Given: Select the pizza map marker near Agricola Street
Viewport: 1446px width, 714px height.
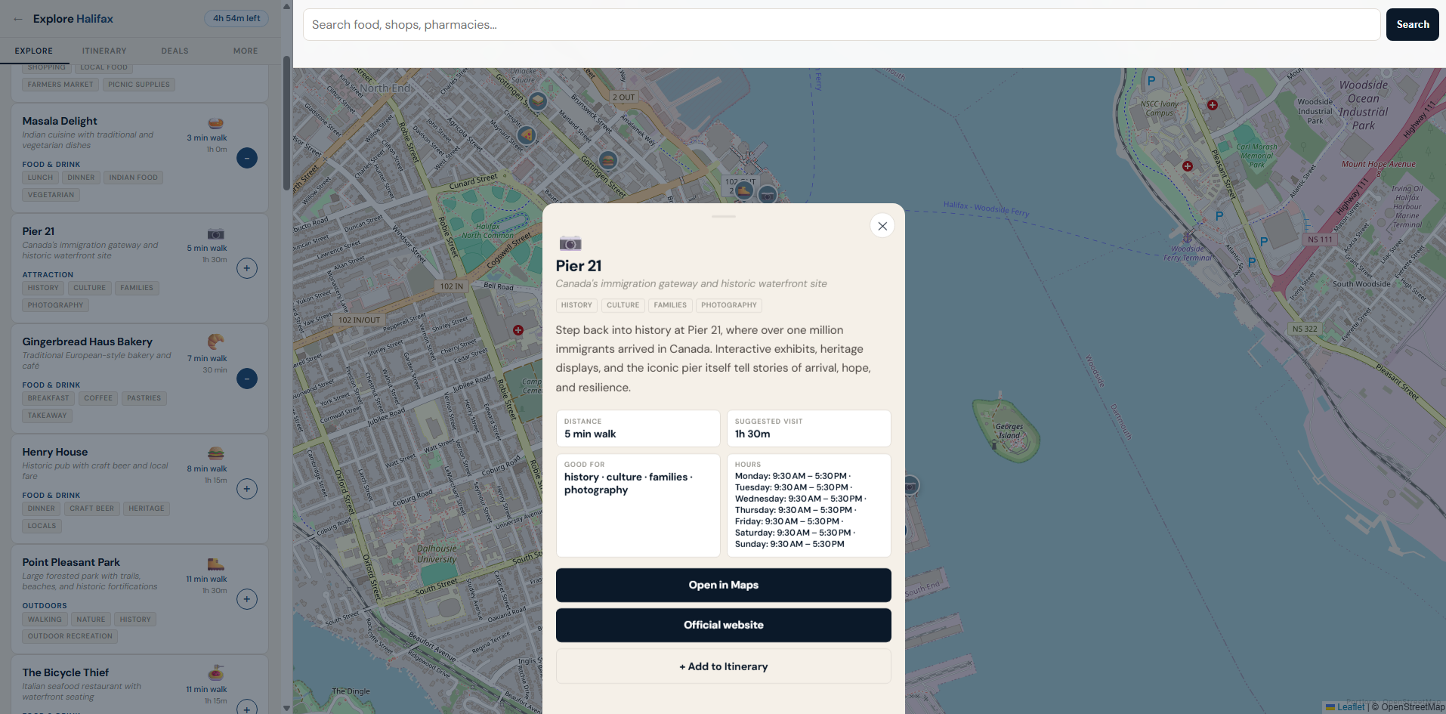Looking at the screenshot, I should tap(527, 135).
